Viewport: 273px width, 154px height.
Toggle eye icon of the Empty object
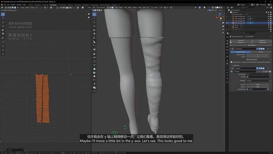269,27
